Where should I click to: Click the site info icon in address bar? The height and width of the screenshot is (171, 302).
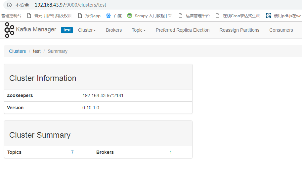pyautogui.click(x=9, y=5)
